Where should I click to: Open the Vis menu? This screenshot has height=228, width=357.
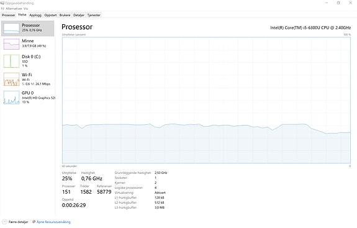[x=25, y=9]
